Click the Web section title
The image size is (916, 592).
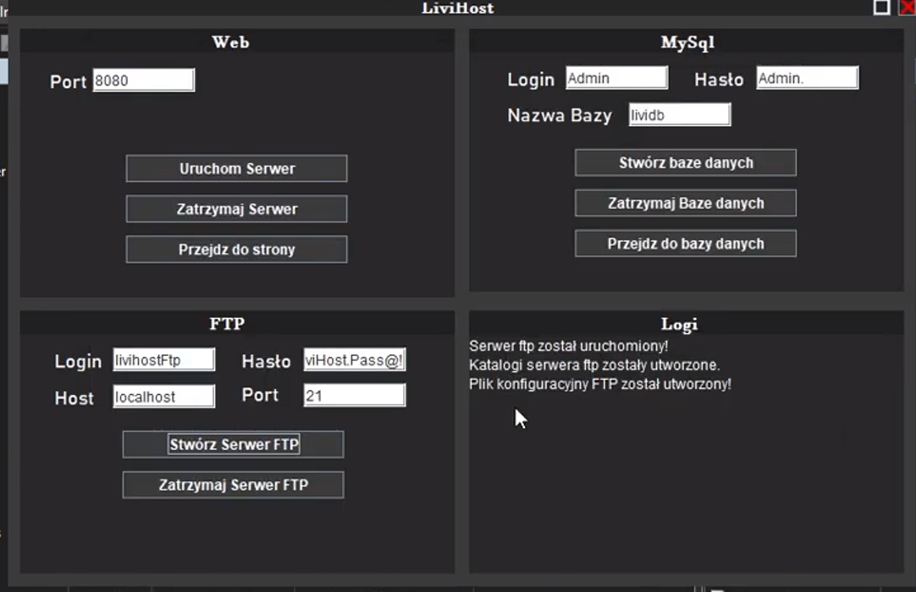232,41
